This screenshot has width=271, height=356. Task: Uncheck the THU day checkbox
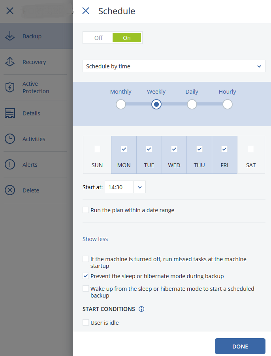(x=199, y=149)
